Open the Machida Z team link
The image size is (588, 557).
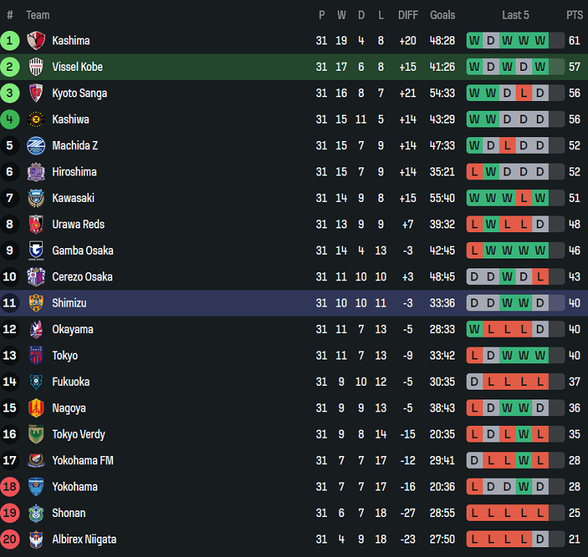75,145
